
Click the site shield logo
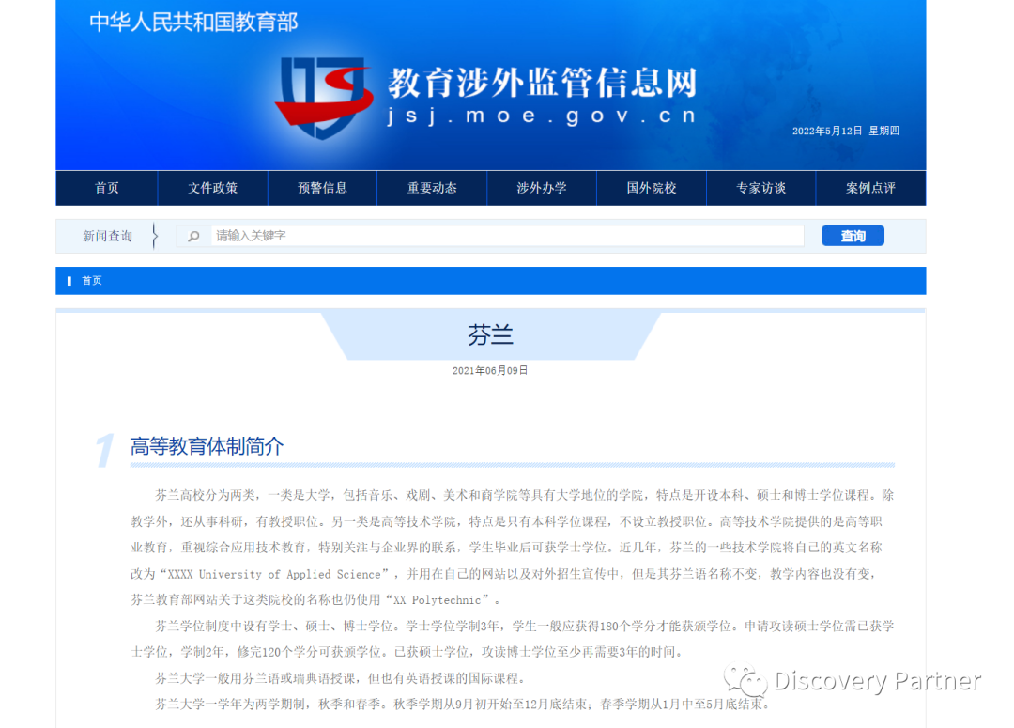[324, 97]
